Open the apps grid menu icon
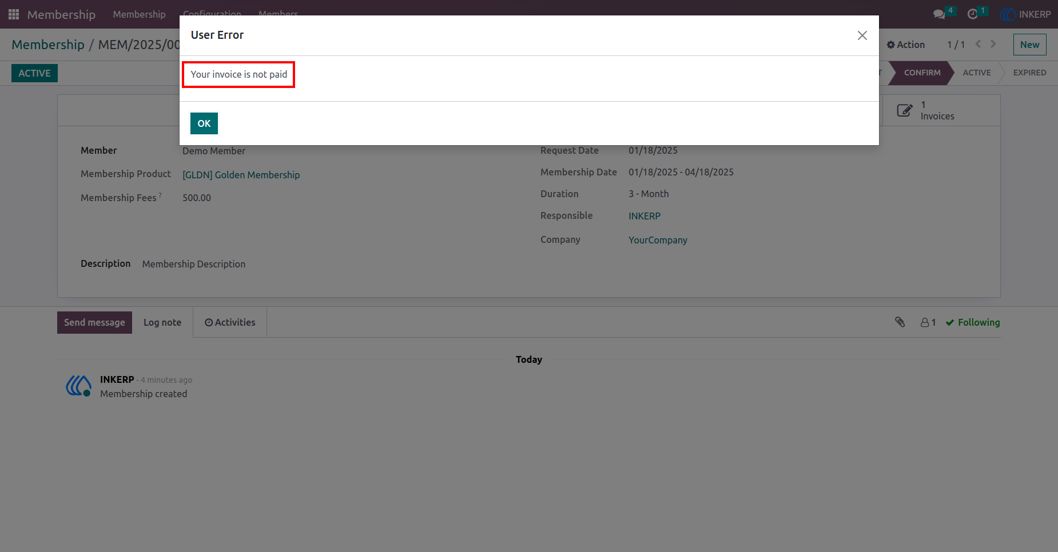 [14, 14]
